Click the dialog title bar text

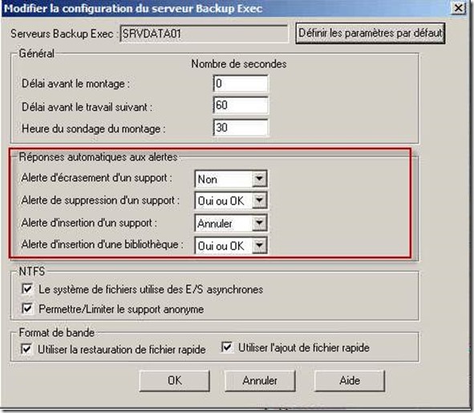coord(133,9)
